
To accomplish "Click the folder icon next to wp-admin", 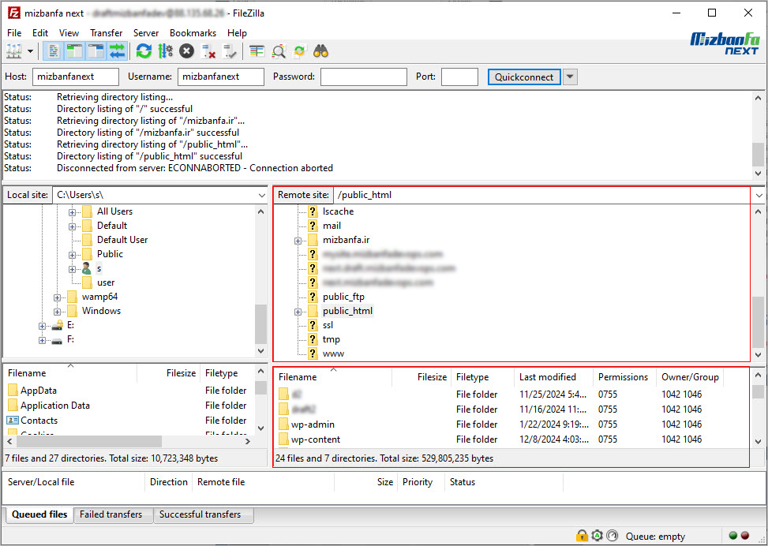I will click(283, 424).
